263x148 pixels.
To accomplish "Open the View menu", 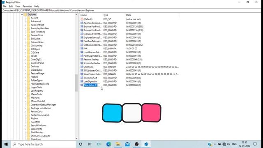I will [18, 7].
